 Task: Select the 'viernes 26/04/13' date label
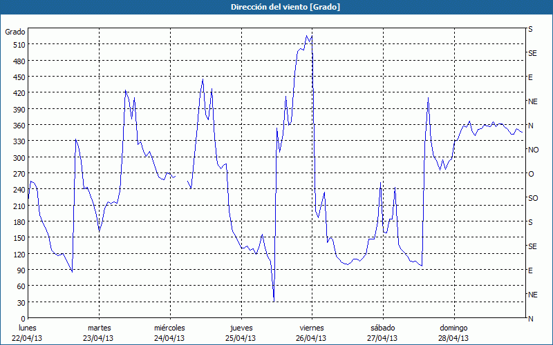[311, 333]
